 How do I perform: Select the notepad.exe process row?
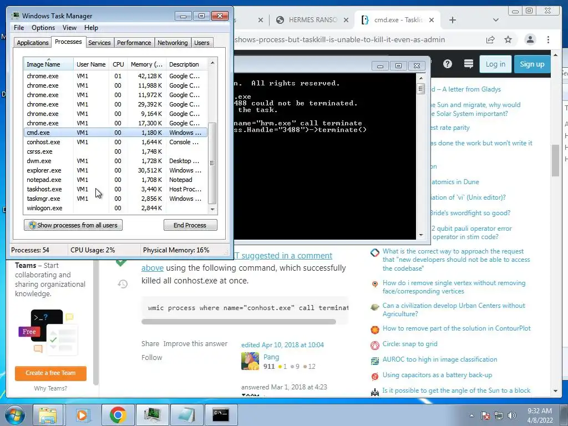[x=115, y=180]
